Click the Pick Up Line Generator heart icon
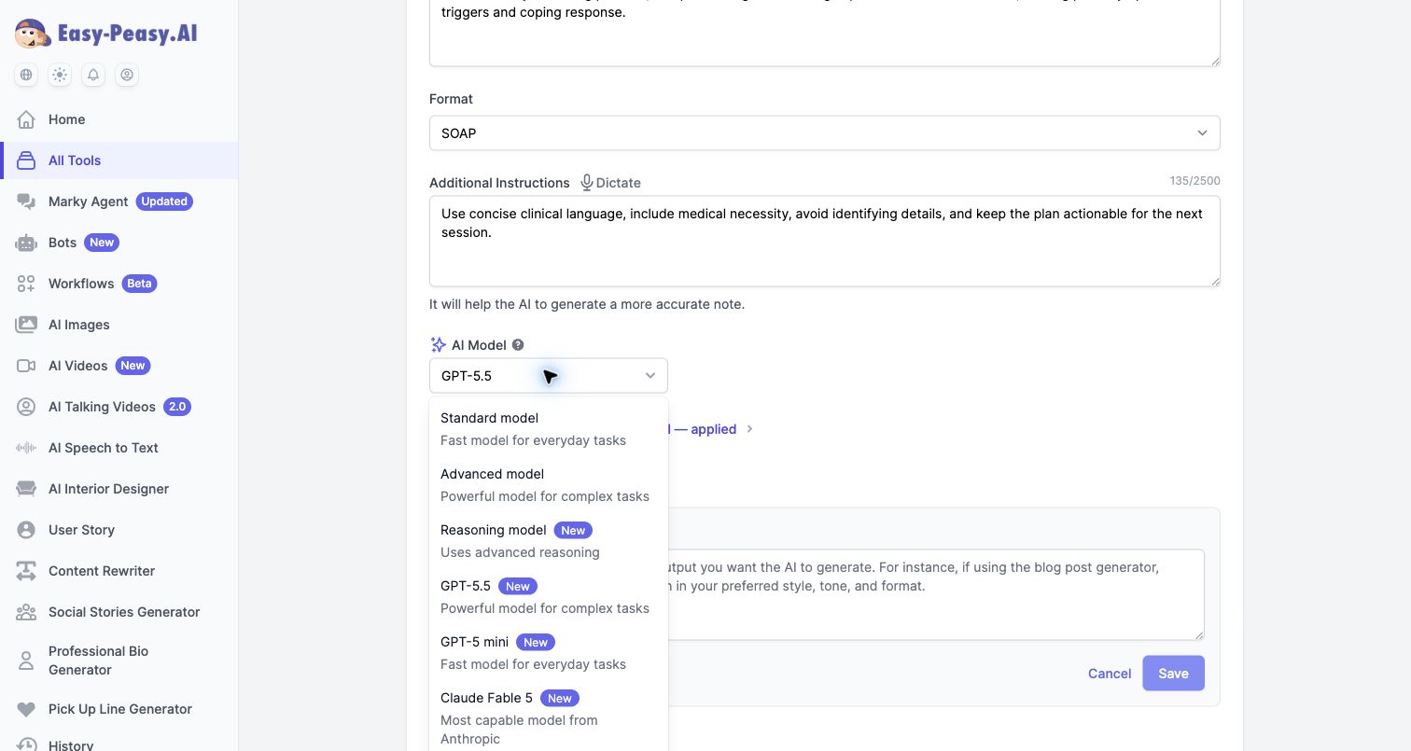Screen dimensions: 1411x751 click(x=26, y=709)
